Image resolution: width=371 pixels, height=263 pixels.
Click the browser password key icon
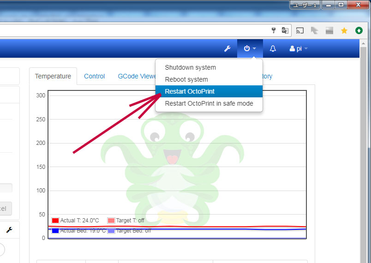[x=274, y=30]
